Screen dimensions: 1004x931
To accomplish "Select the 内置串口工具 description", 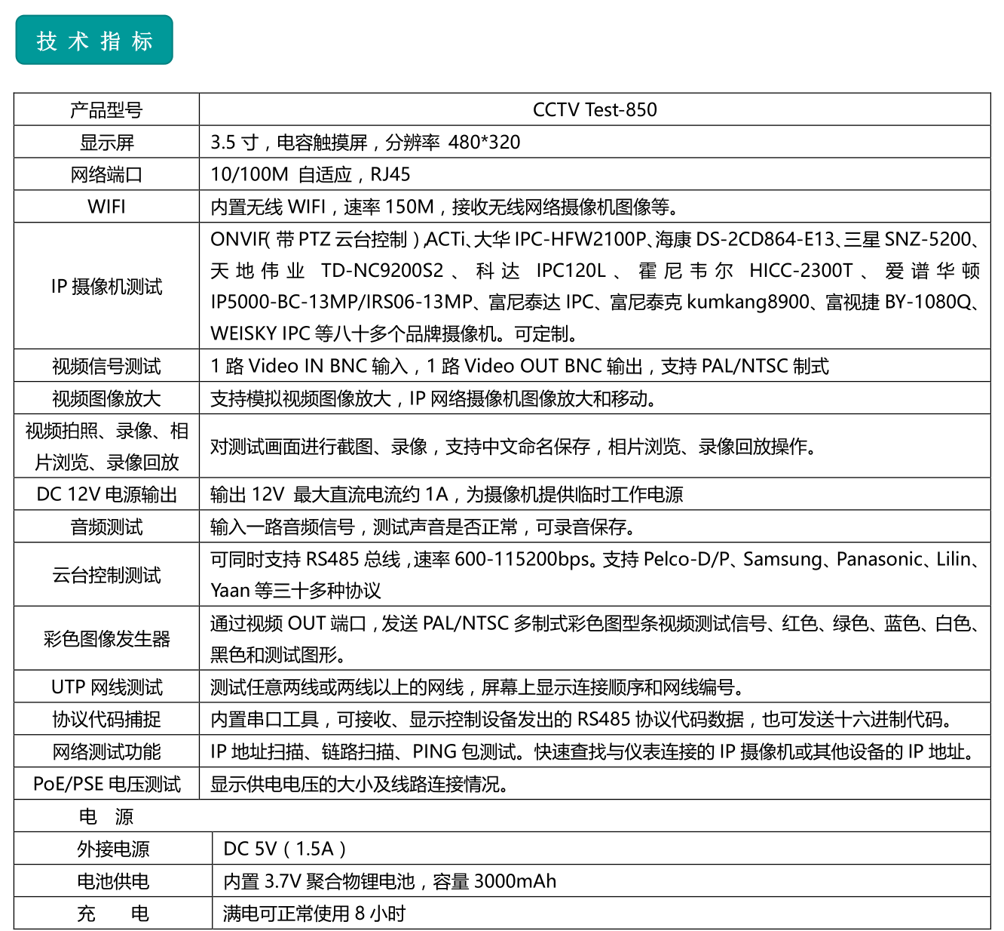I will pos(583,721).
